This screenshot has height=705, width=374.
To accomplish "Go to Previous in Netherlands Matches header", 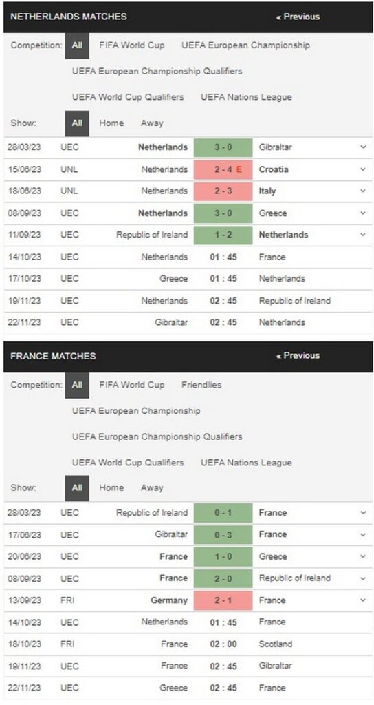I will click(298, 17).
